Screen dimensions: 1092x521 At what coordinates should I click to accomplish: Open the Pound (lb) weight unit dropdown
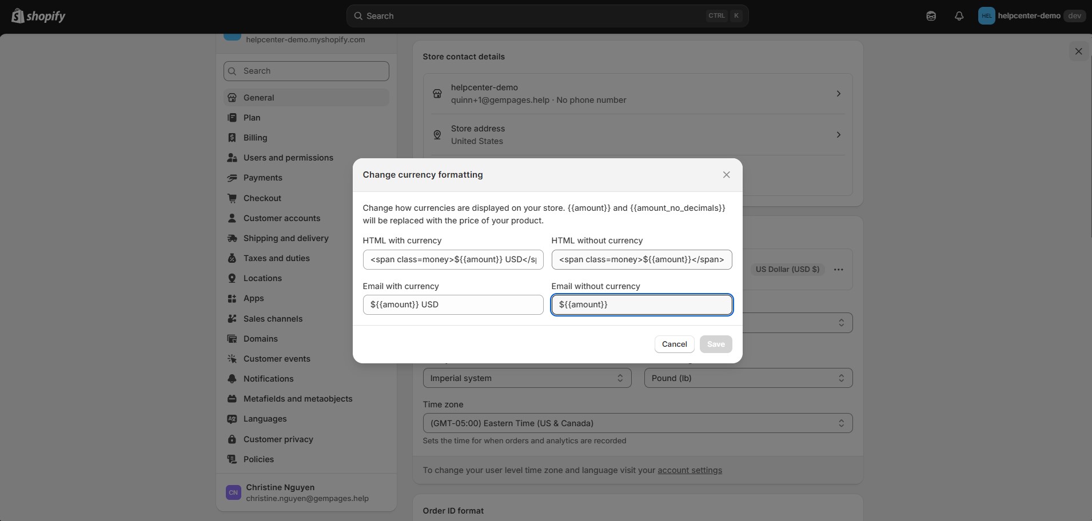(x=747, y=378)
